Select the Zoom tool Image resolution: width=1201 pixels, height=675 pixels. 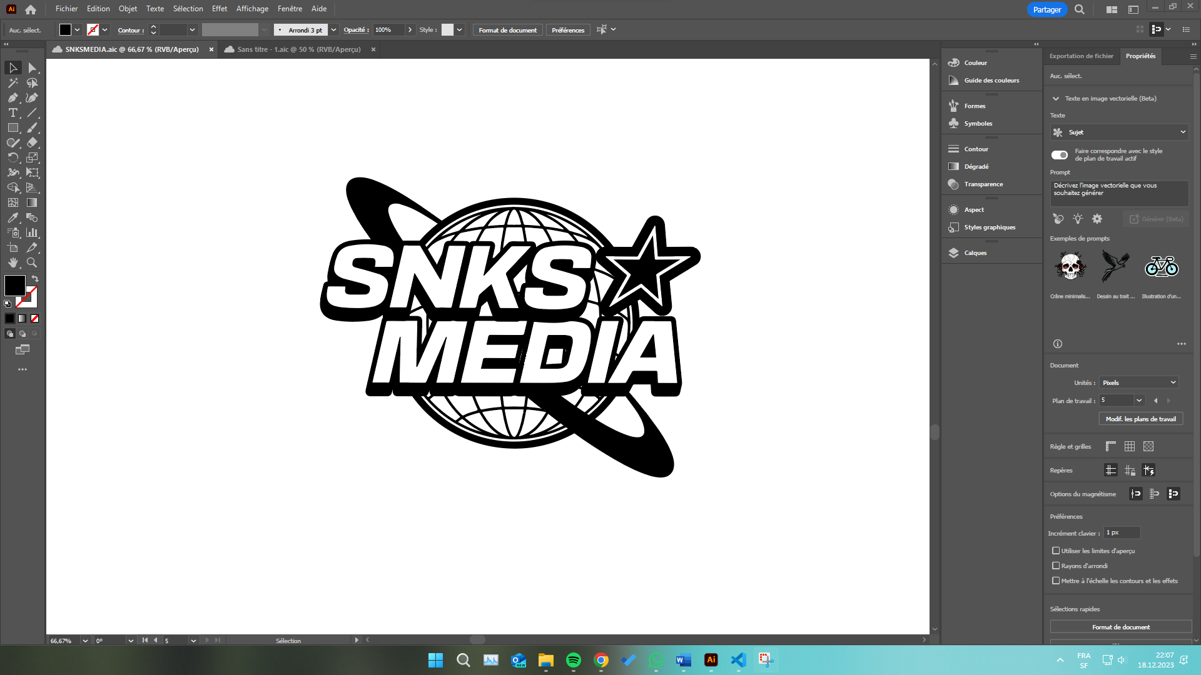click(32, 262)
